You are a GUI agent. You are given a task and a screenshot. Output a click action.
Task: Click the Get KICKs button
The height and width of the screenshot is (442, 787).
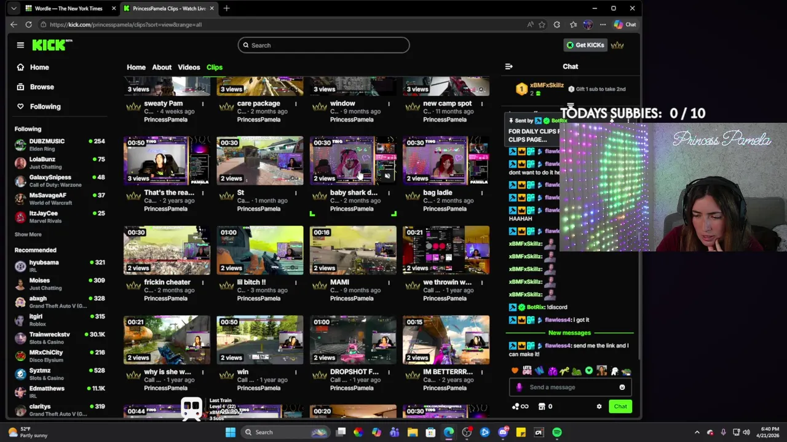click(x=585, y=45)
